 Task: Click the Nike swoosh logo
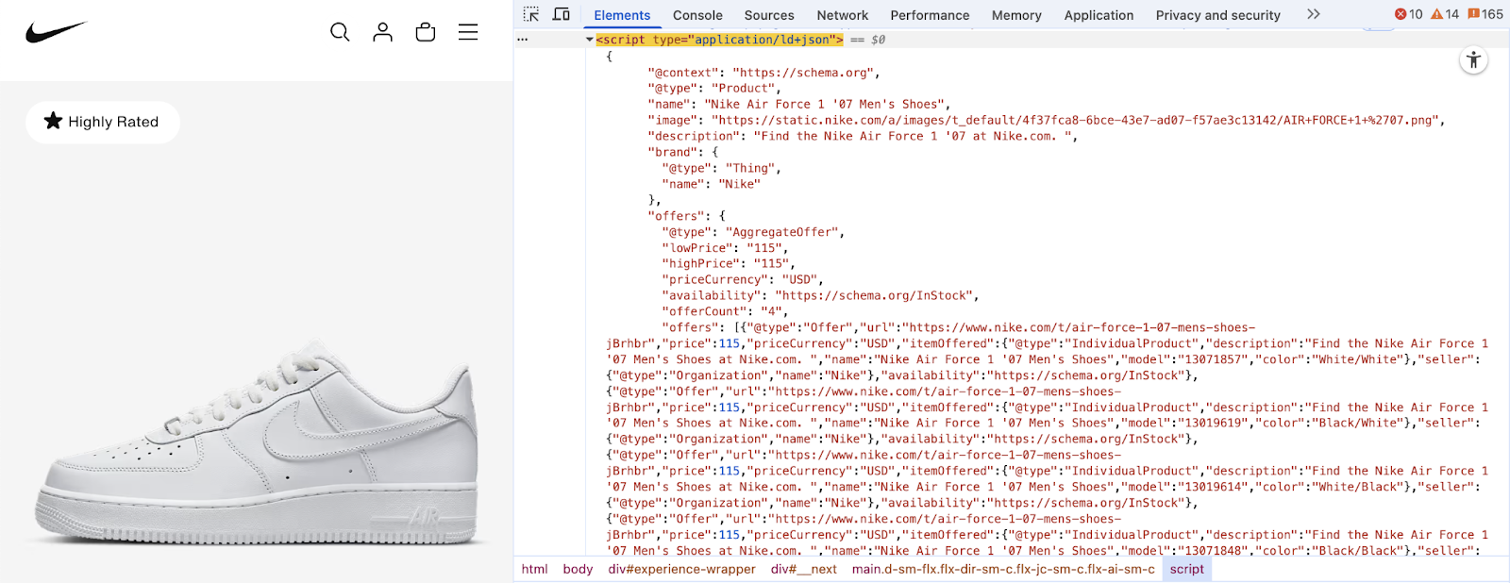point(56,32)
